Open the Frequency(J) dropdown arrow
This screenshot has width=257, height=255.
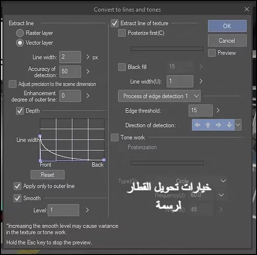[221, 195]
